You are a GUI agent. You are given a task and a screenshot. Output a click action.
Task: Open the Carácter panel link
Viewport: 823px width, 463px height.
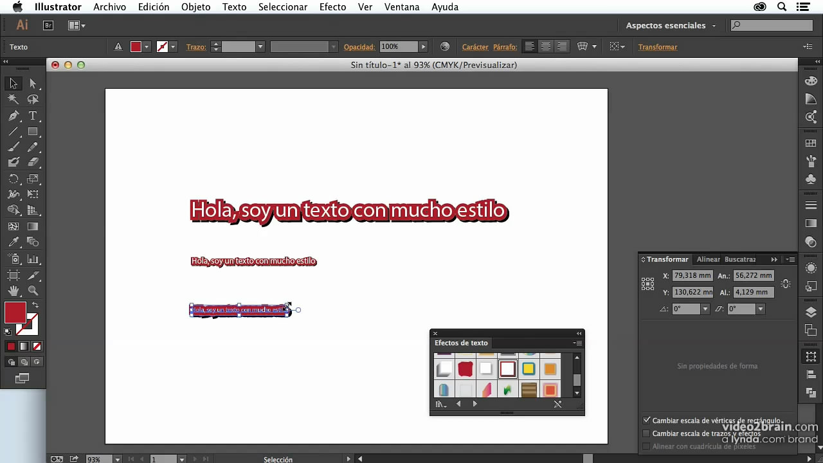pyautogui.click(x=475, y=47)
